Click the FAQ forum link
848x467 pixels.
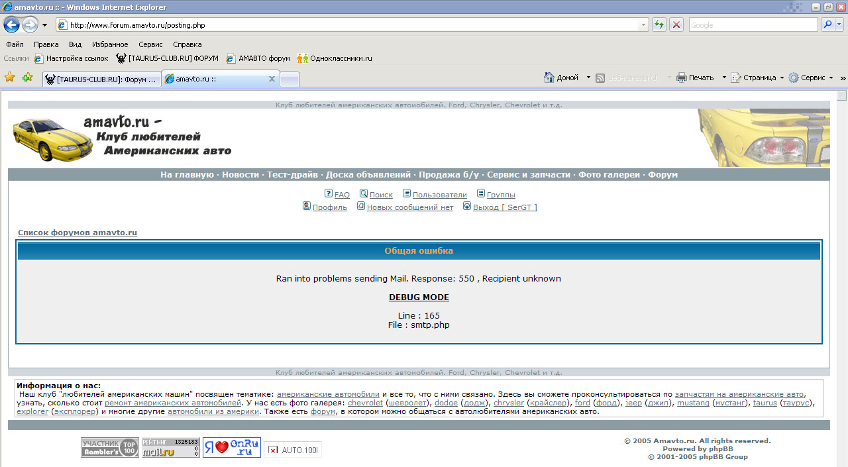click(x=342, y=195)
